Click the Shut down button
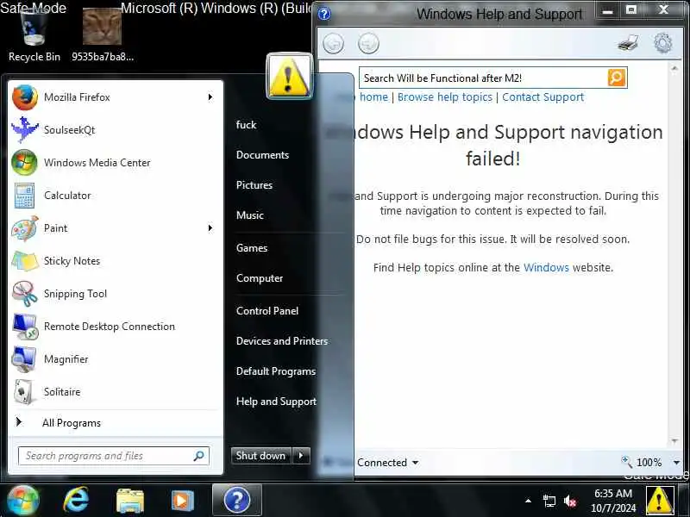The height and width of the screenshot is (517, 690). 261,456
